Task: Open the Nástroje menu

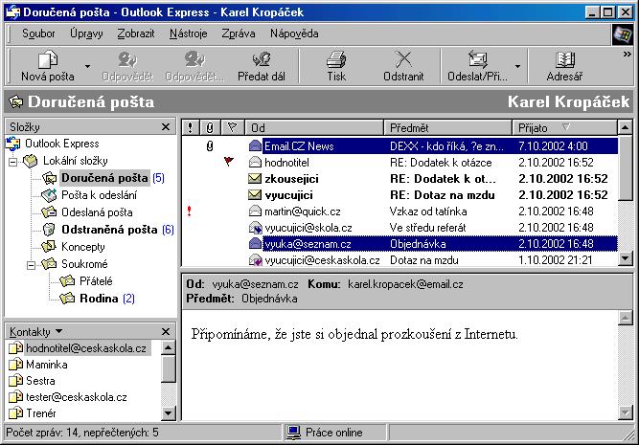Action: pyautogui.click(x=189, y=33)
